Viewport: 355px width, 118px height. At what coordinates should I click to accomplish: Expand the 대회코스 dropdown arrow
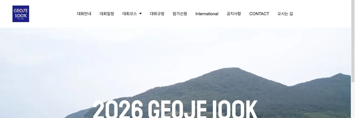[x=140, y=14]
